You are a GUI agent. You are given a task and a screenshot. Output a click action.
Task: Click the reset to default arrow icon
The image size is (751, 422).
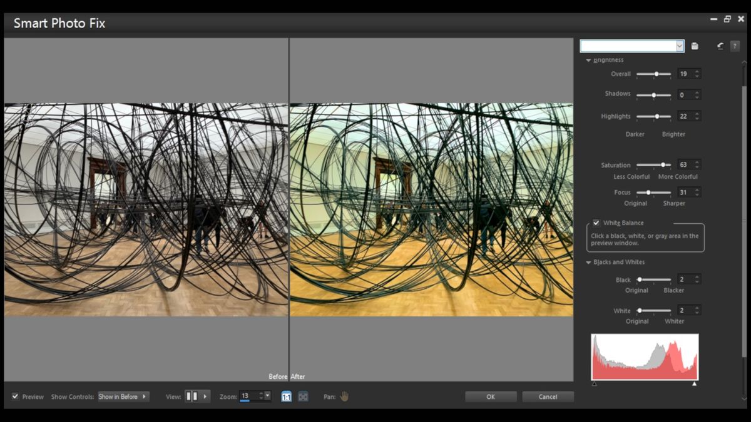pos(720,46)
